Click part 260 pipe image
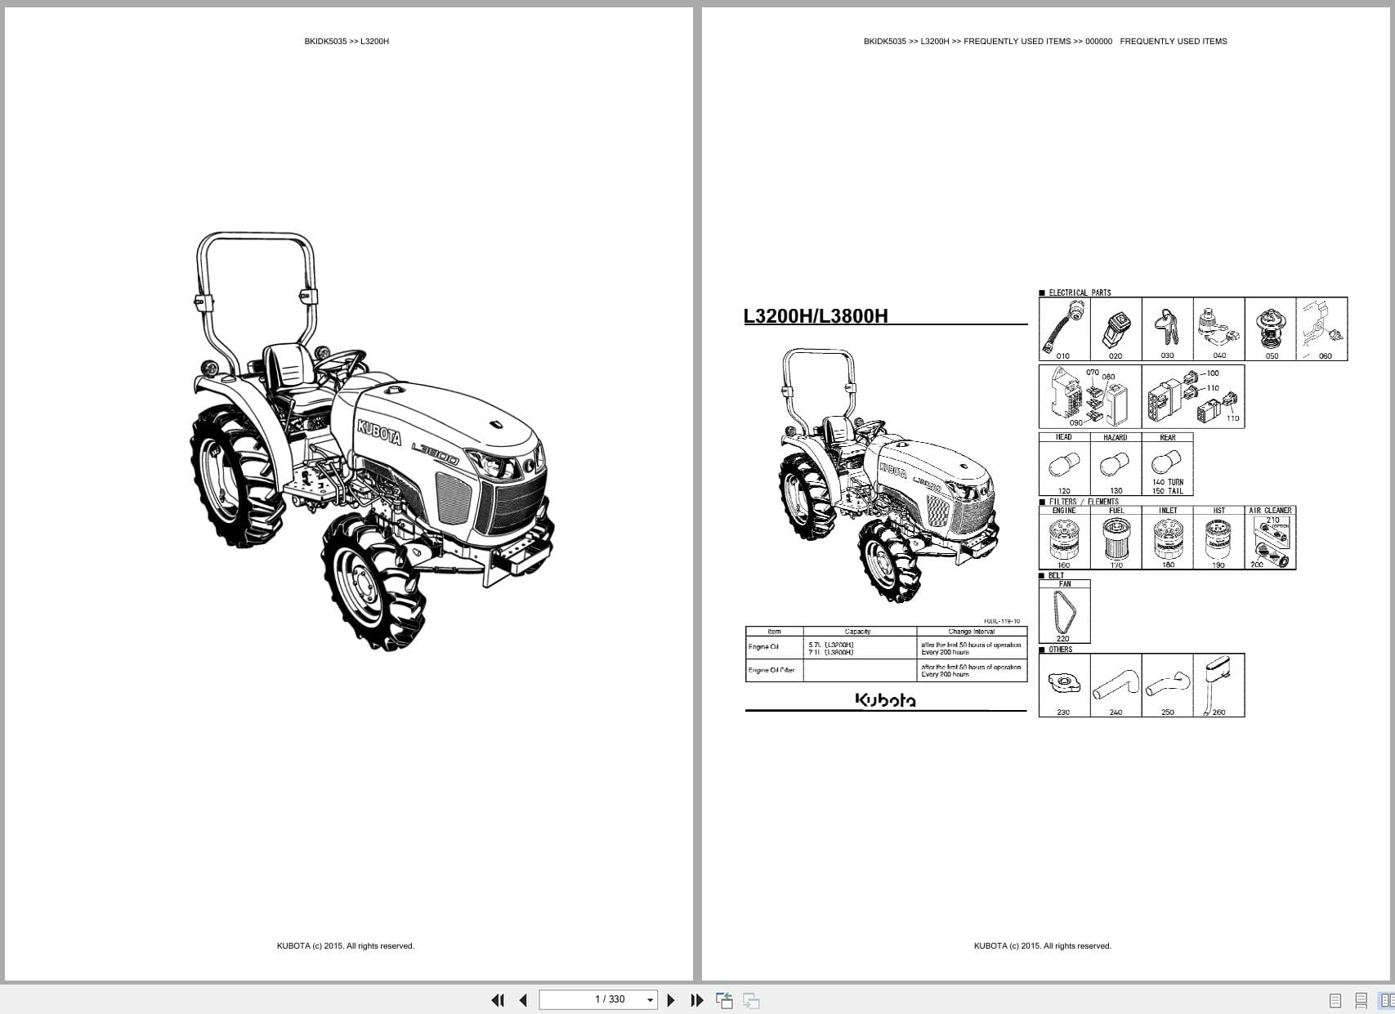This screenshot has width=1395, height=1014. coord(1218,685)
